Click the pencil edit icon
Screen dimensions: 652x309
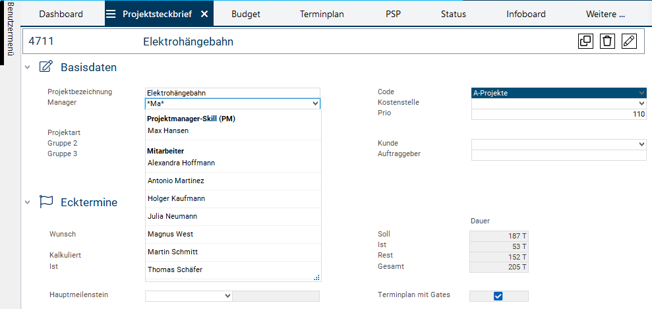coord(629,42)
